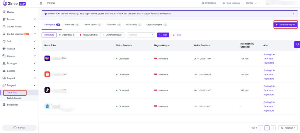This screenshot has width=300, height=133.
Task: Switch to the Toko Custom tab
Action: 93,25
